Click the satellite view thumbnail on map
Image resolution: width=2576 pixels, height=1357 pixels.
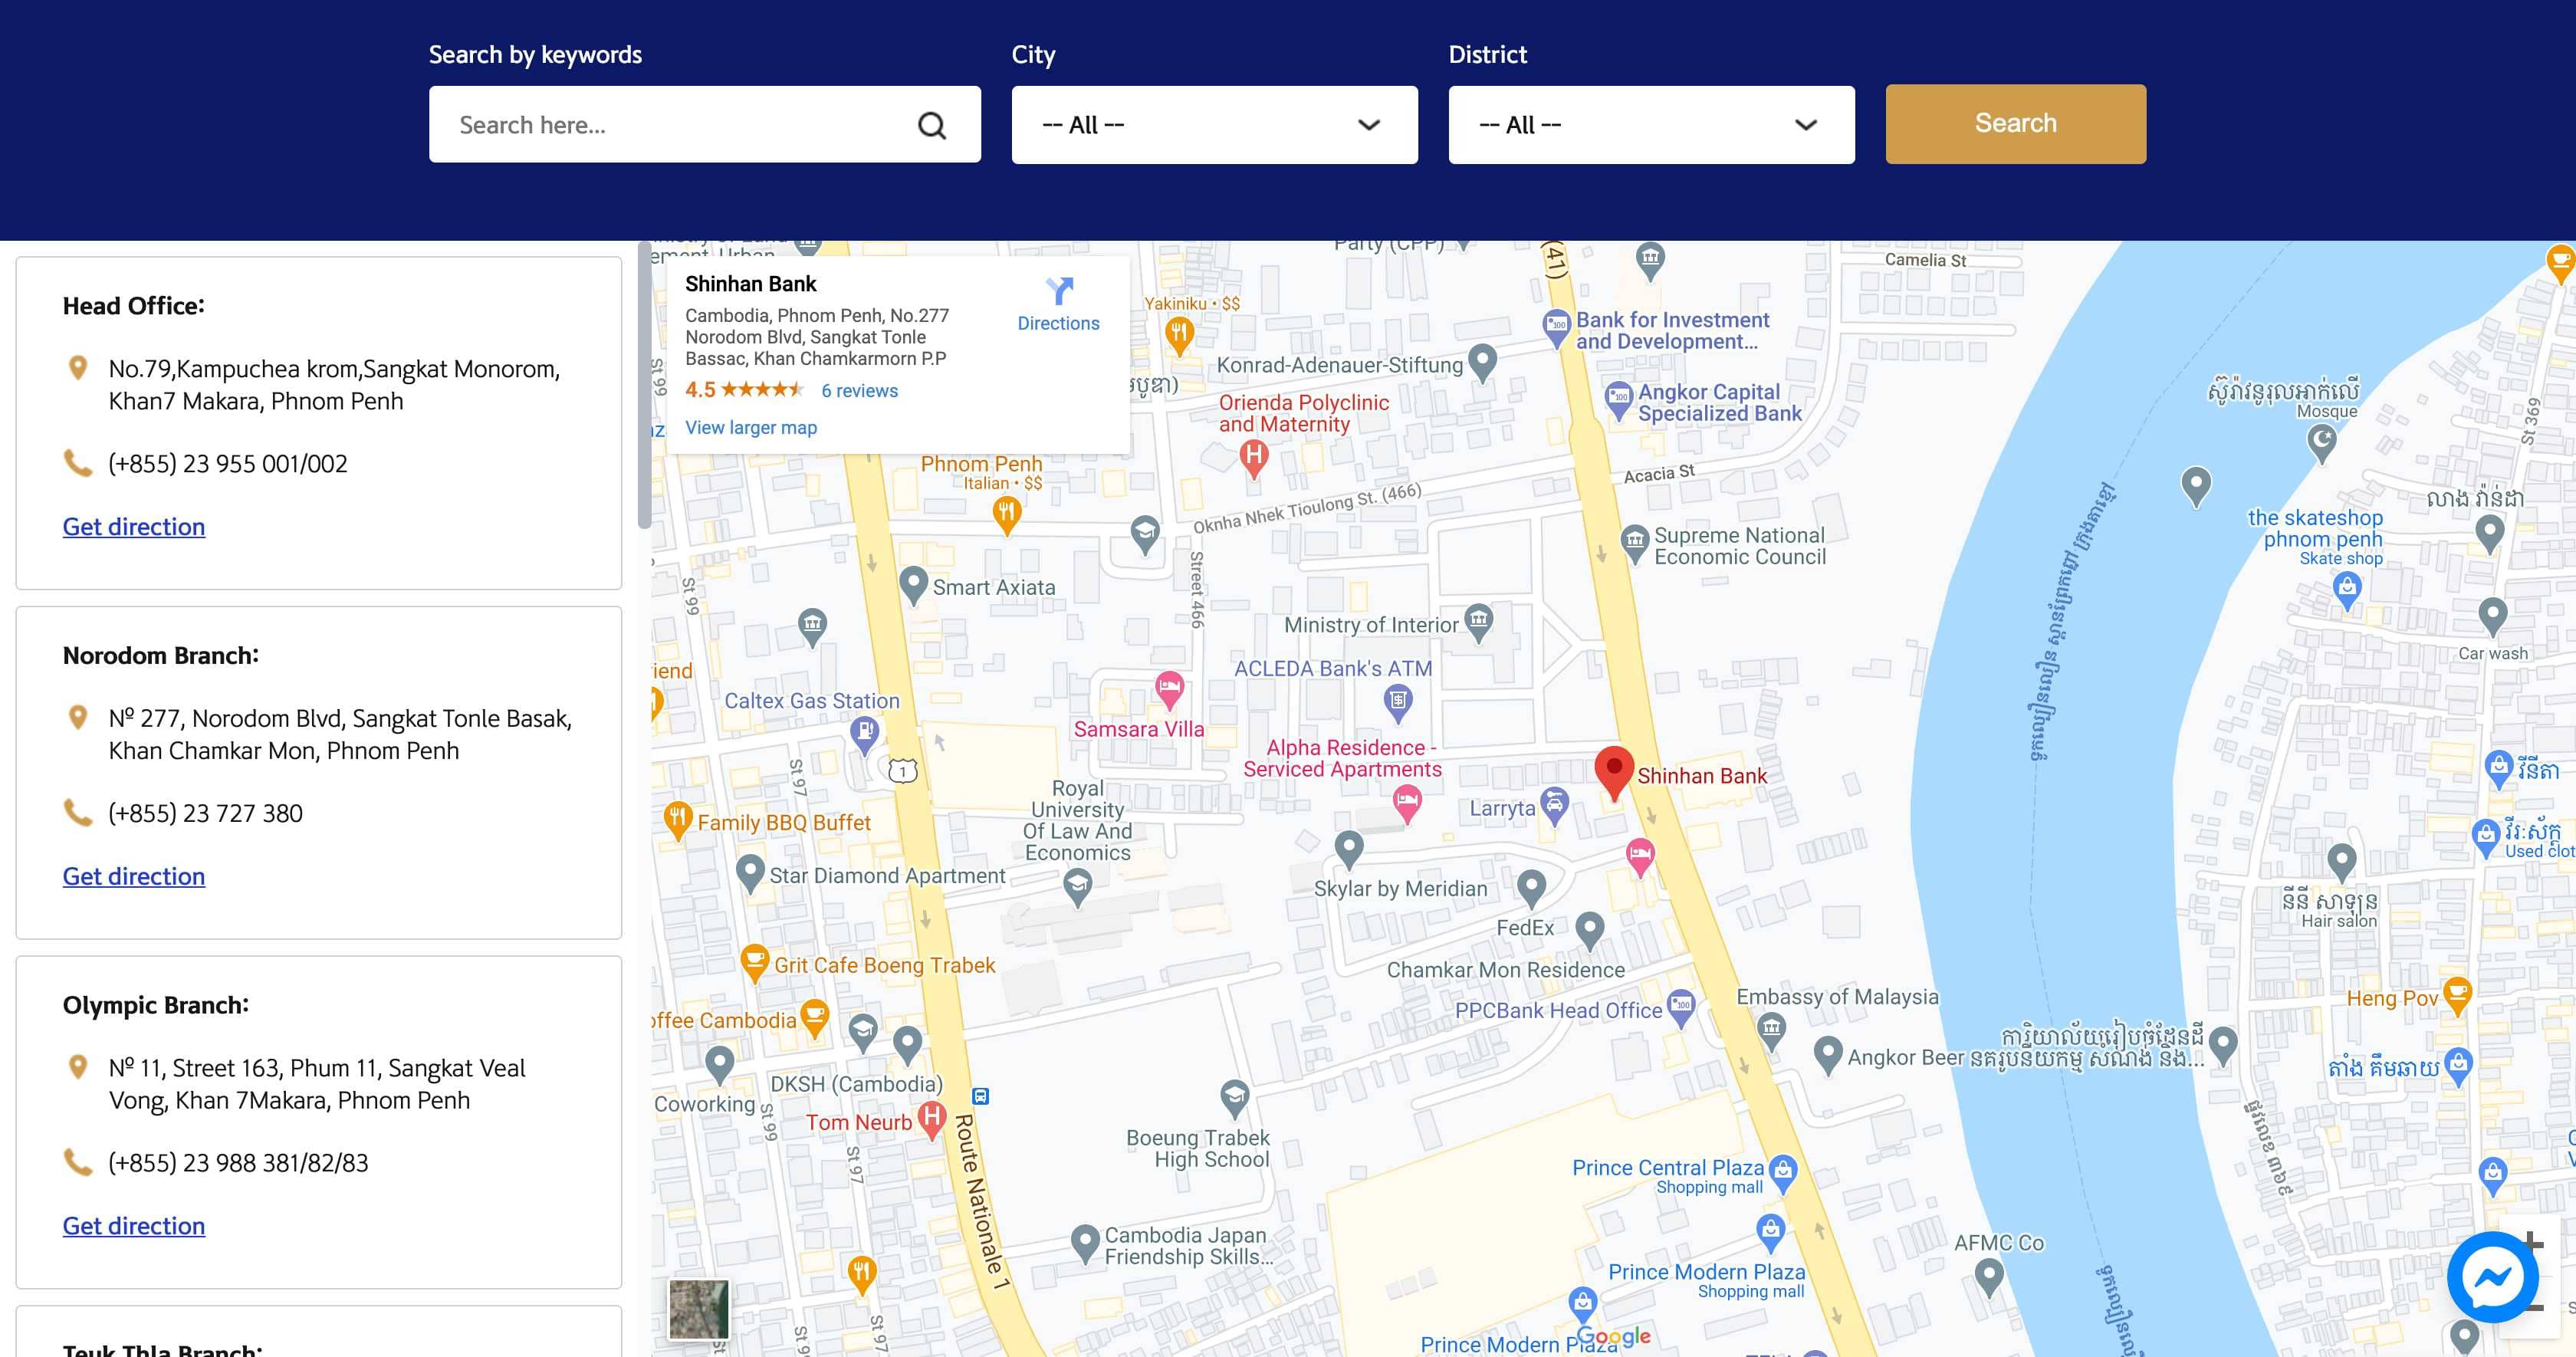[x=698, y=1309]
